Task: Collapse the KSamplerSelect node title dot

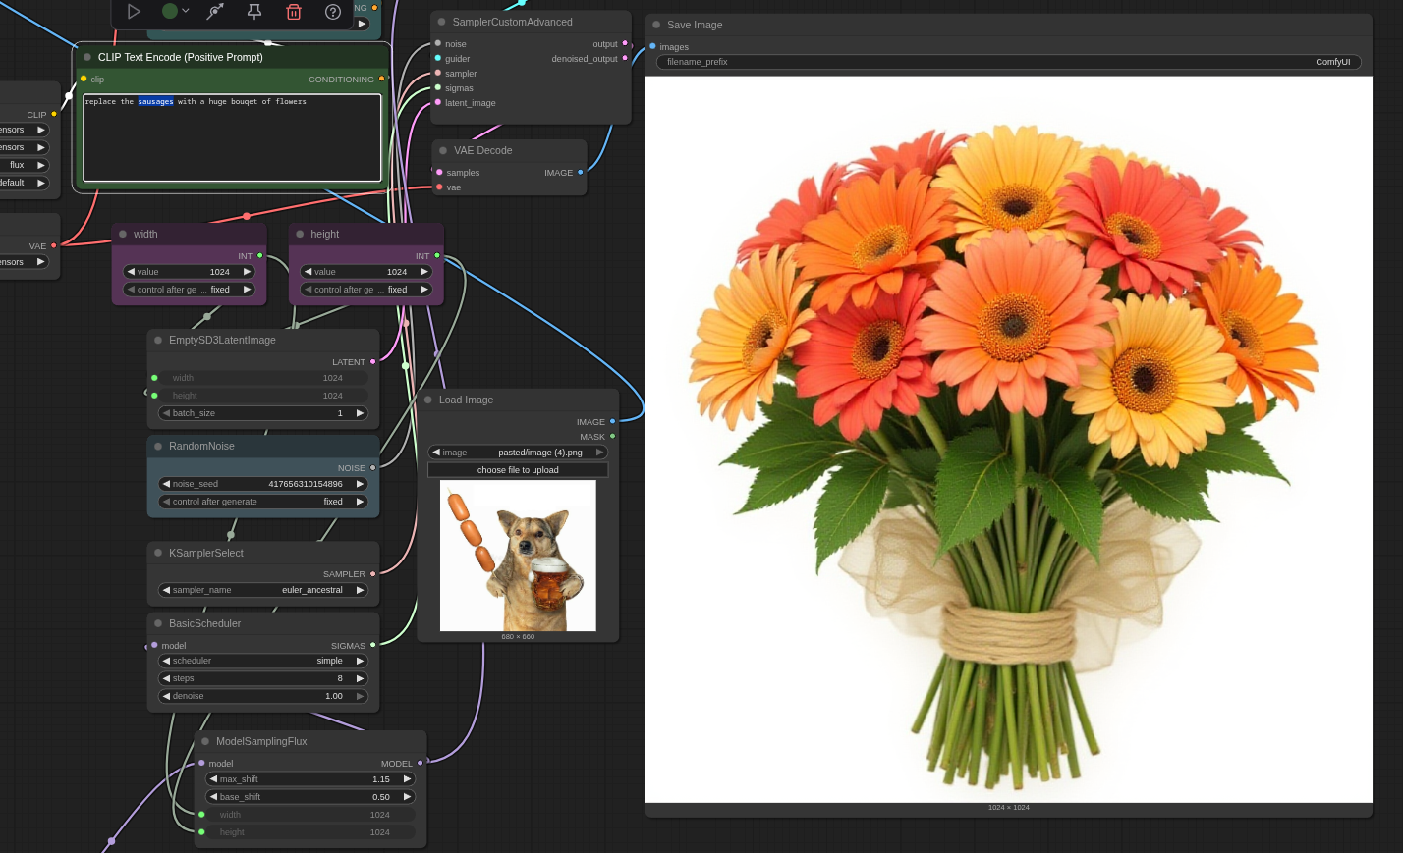Action: click(158, 553)
